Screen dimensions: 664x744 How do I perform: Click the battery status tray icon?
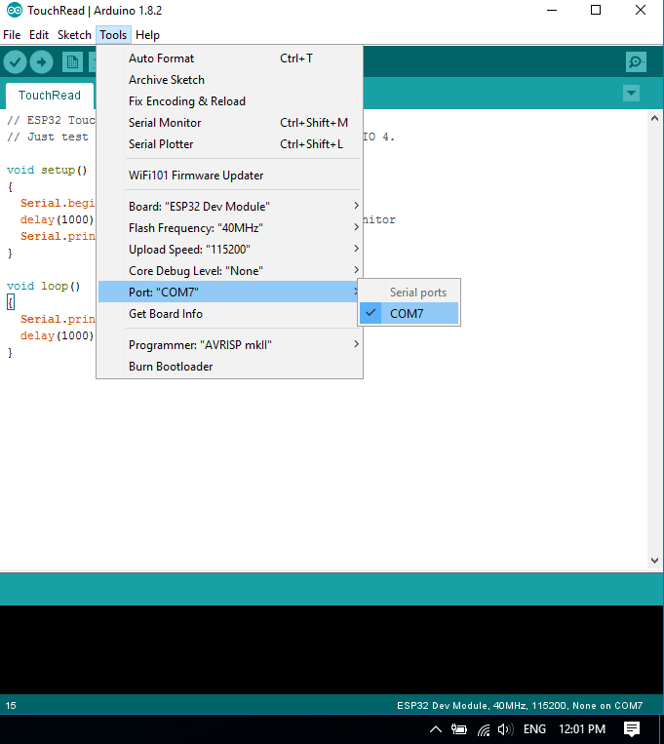pos(458,729)
